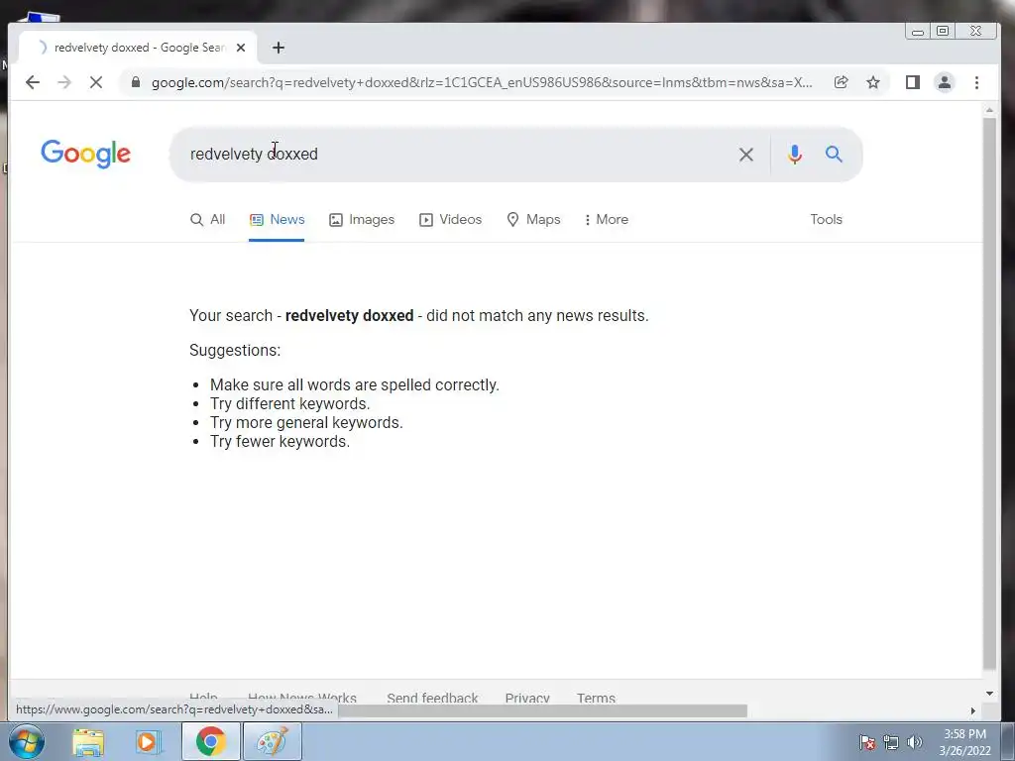This screenshot has width=1015, height=761.
Task: Go back with the browser back arrow
Action: coord(33,82)
